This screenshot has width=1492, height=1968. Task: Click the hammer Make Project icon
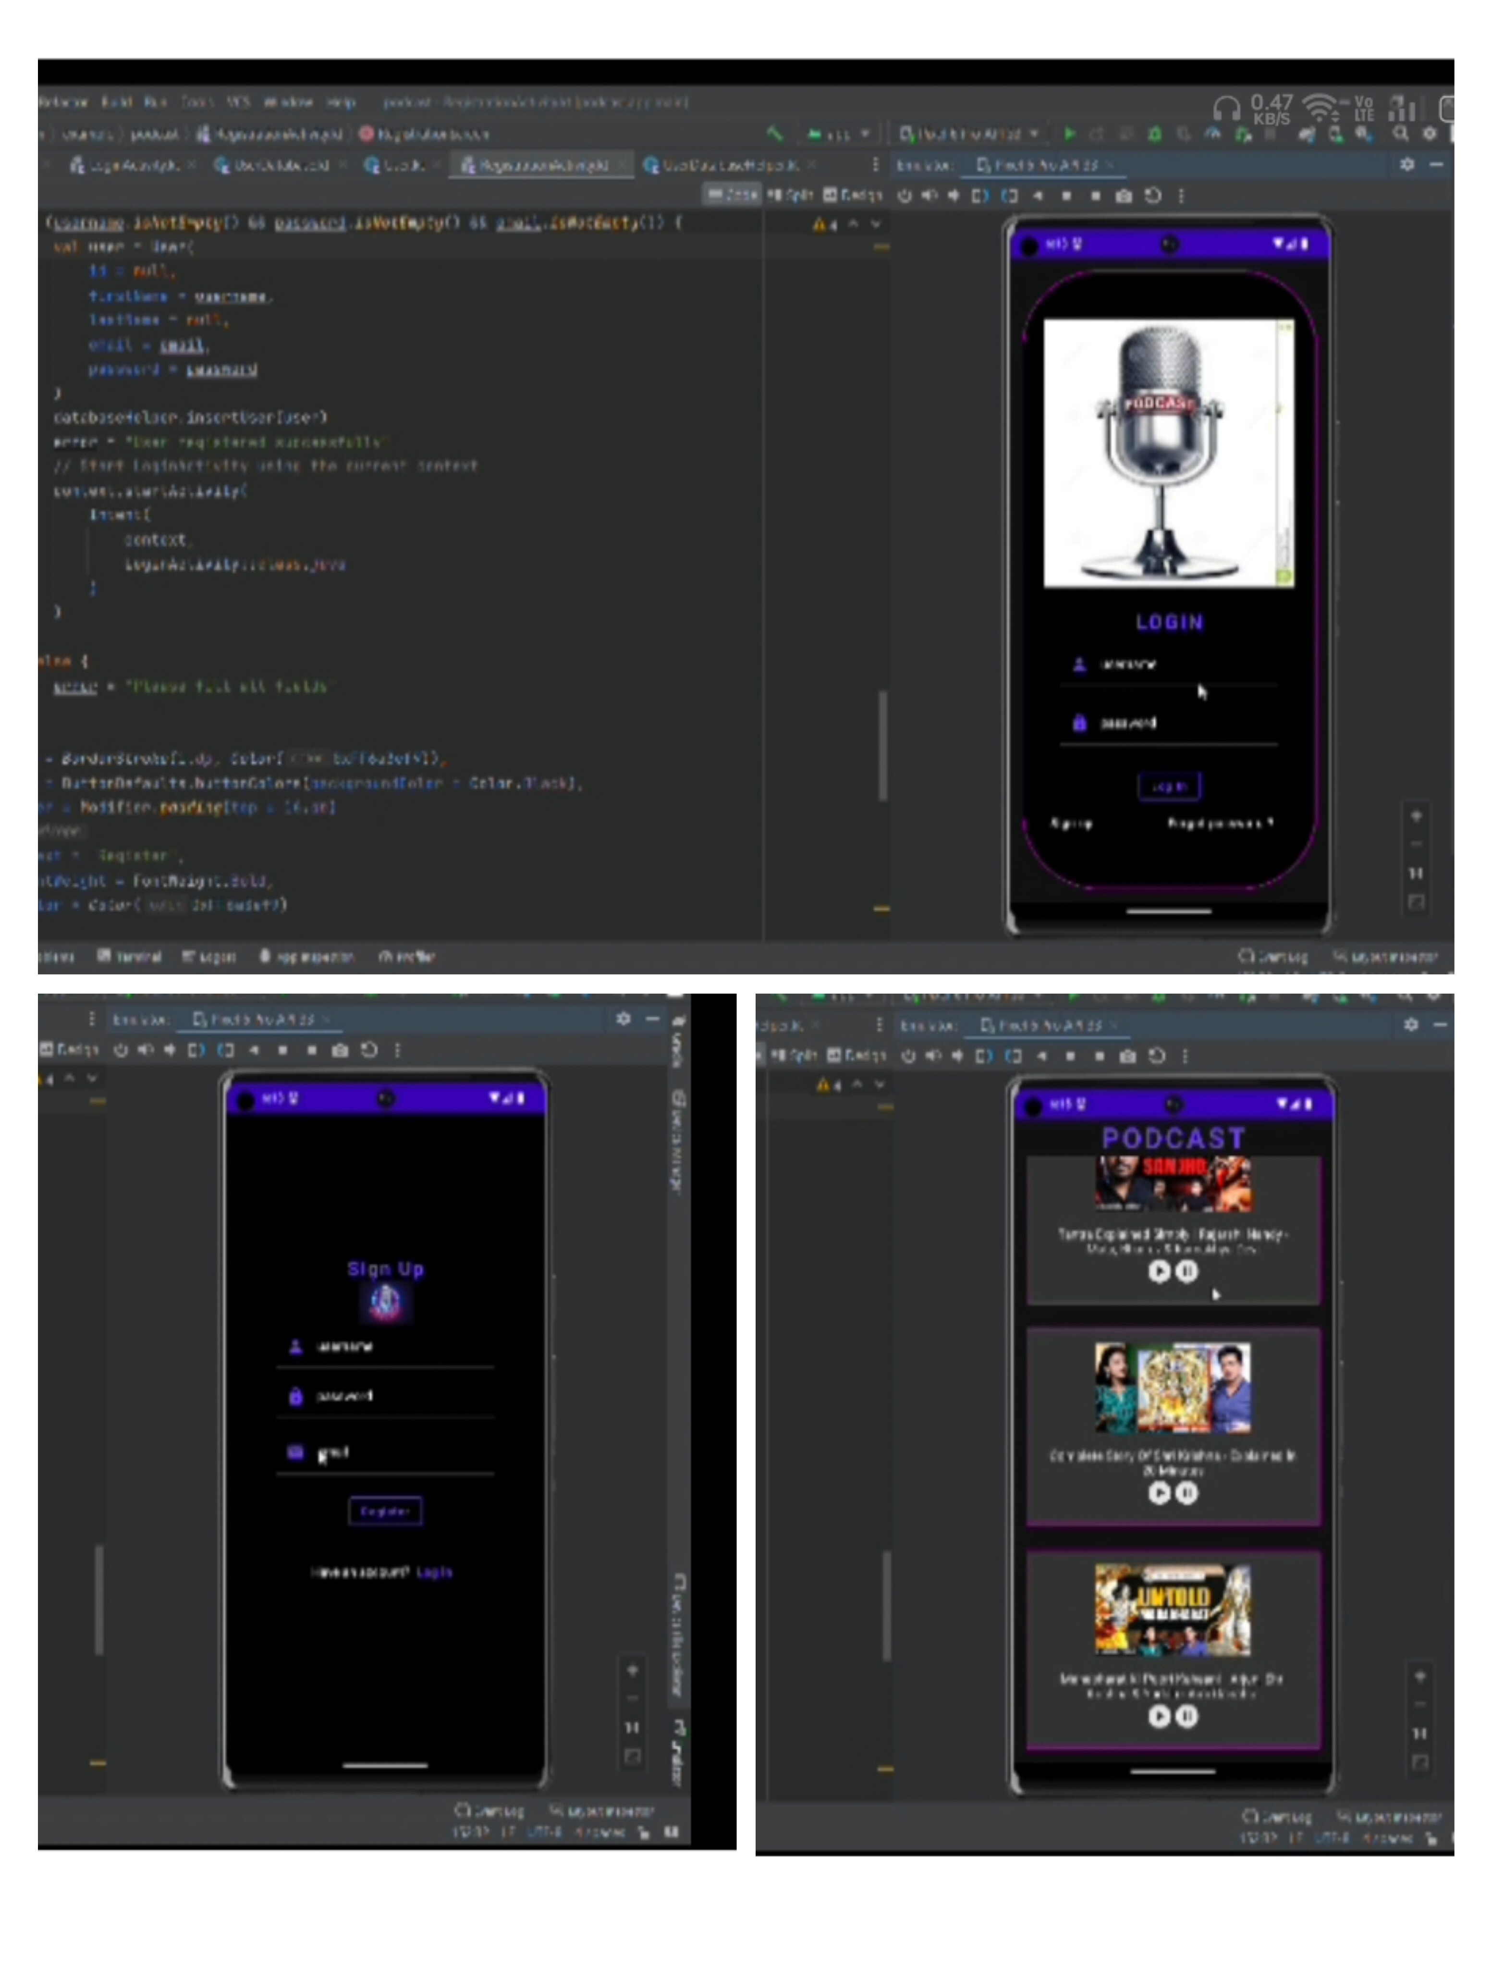[x=775, y=134]
